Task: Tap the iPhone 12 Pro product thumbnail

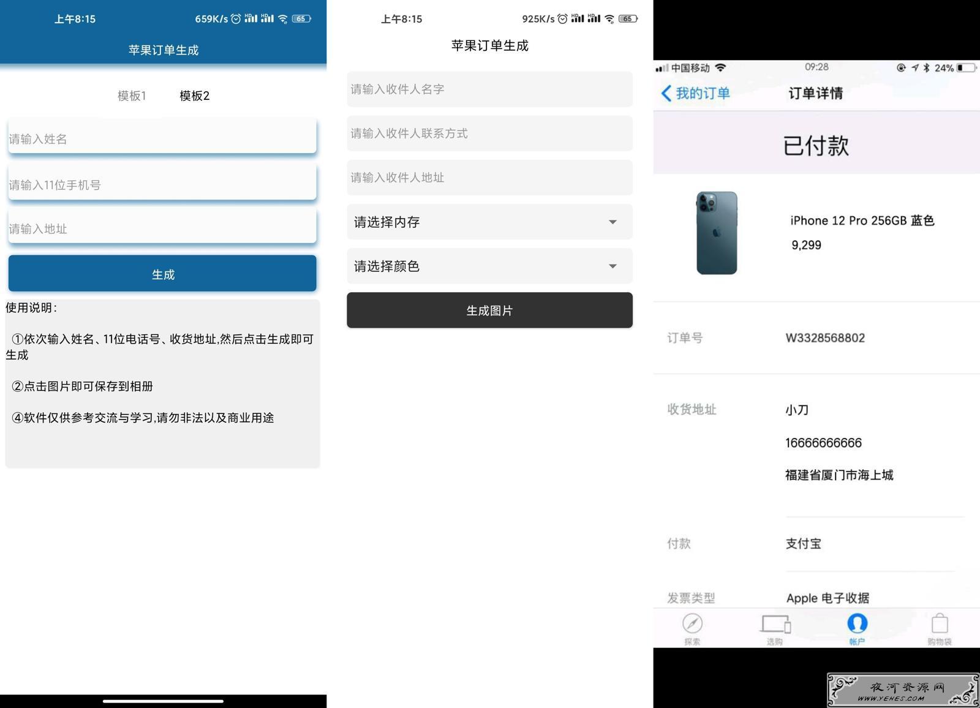Action: (717, 233)
